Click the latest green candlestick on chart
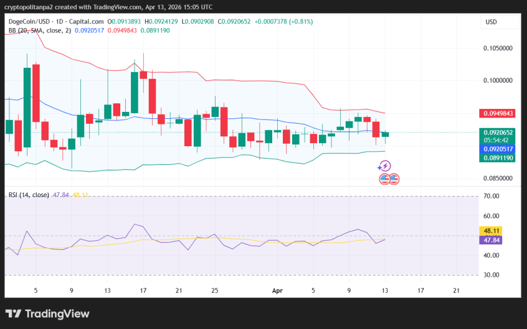The image size is (527, 329). [385, 134]
